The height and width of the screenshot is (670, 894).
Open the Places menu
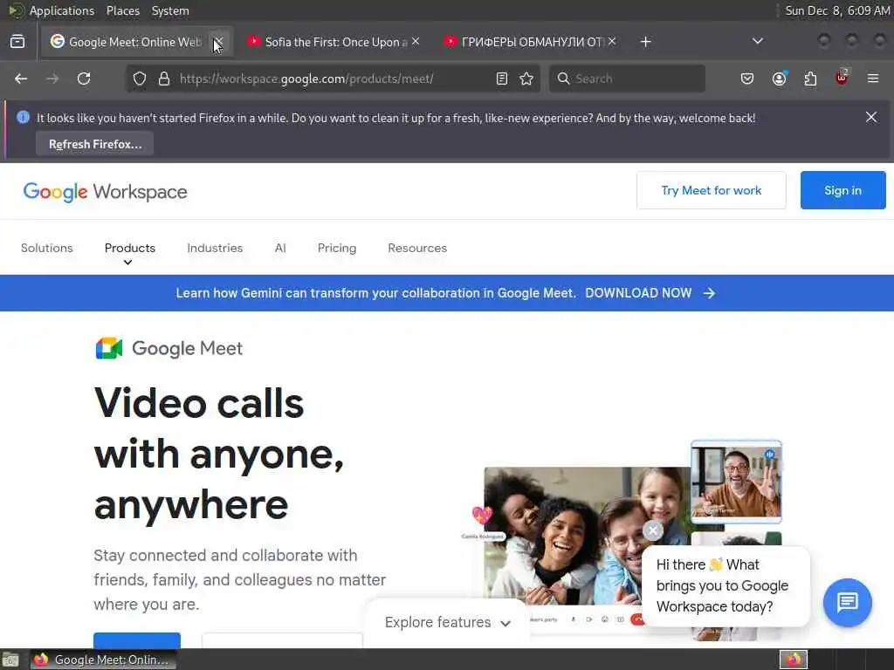[x=122, y=10]
